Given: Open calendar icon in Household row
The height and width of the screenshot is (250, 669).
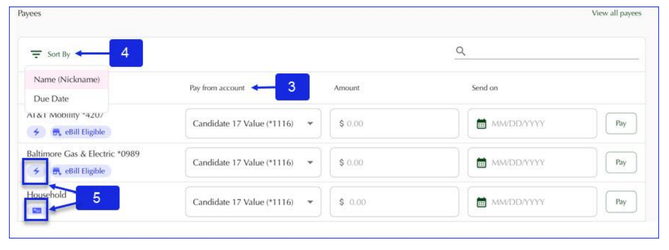Looking at the screenshot, I should pos(481,202).
